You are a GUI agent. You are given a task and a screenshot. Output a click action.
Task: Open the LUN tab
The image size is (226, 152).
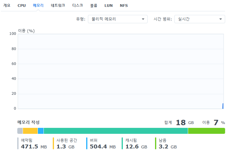pos(109,6)
